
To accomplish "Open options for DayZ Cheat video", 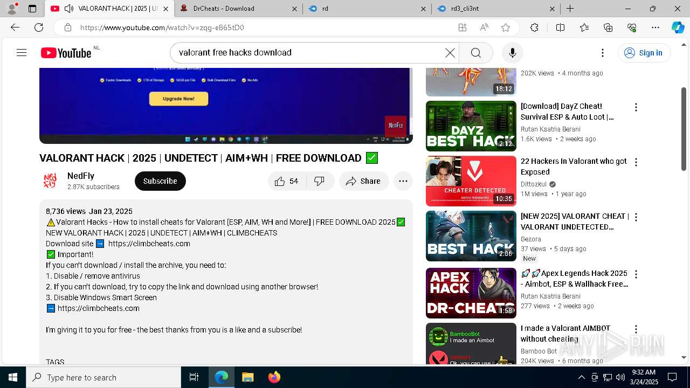I will click(x=636, y=107).
